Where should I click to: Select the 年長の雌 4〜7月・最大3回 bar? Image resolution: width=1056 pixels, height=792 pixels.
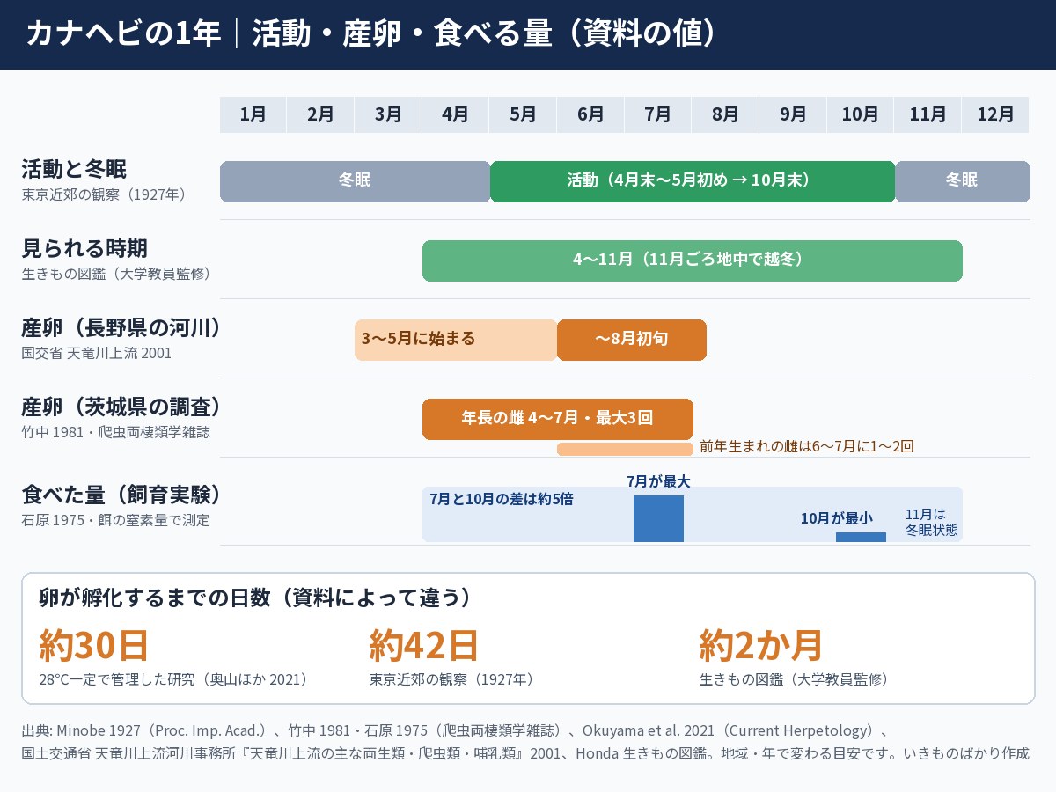point(558,419)
